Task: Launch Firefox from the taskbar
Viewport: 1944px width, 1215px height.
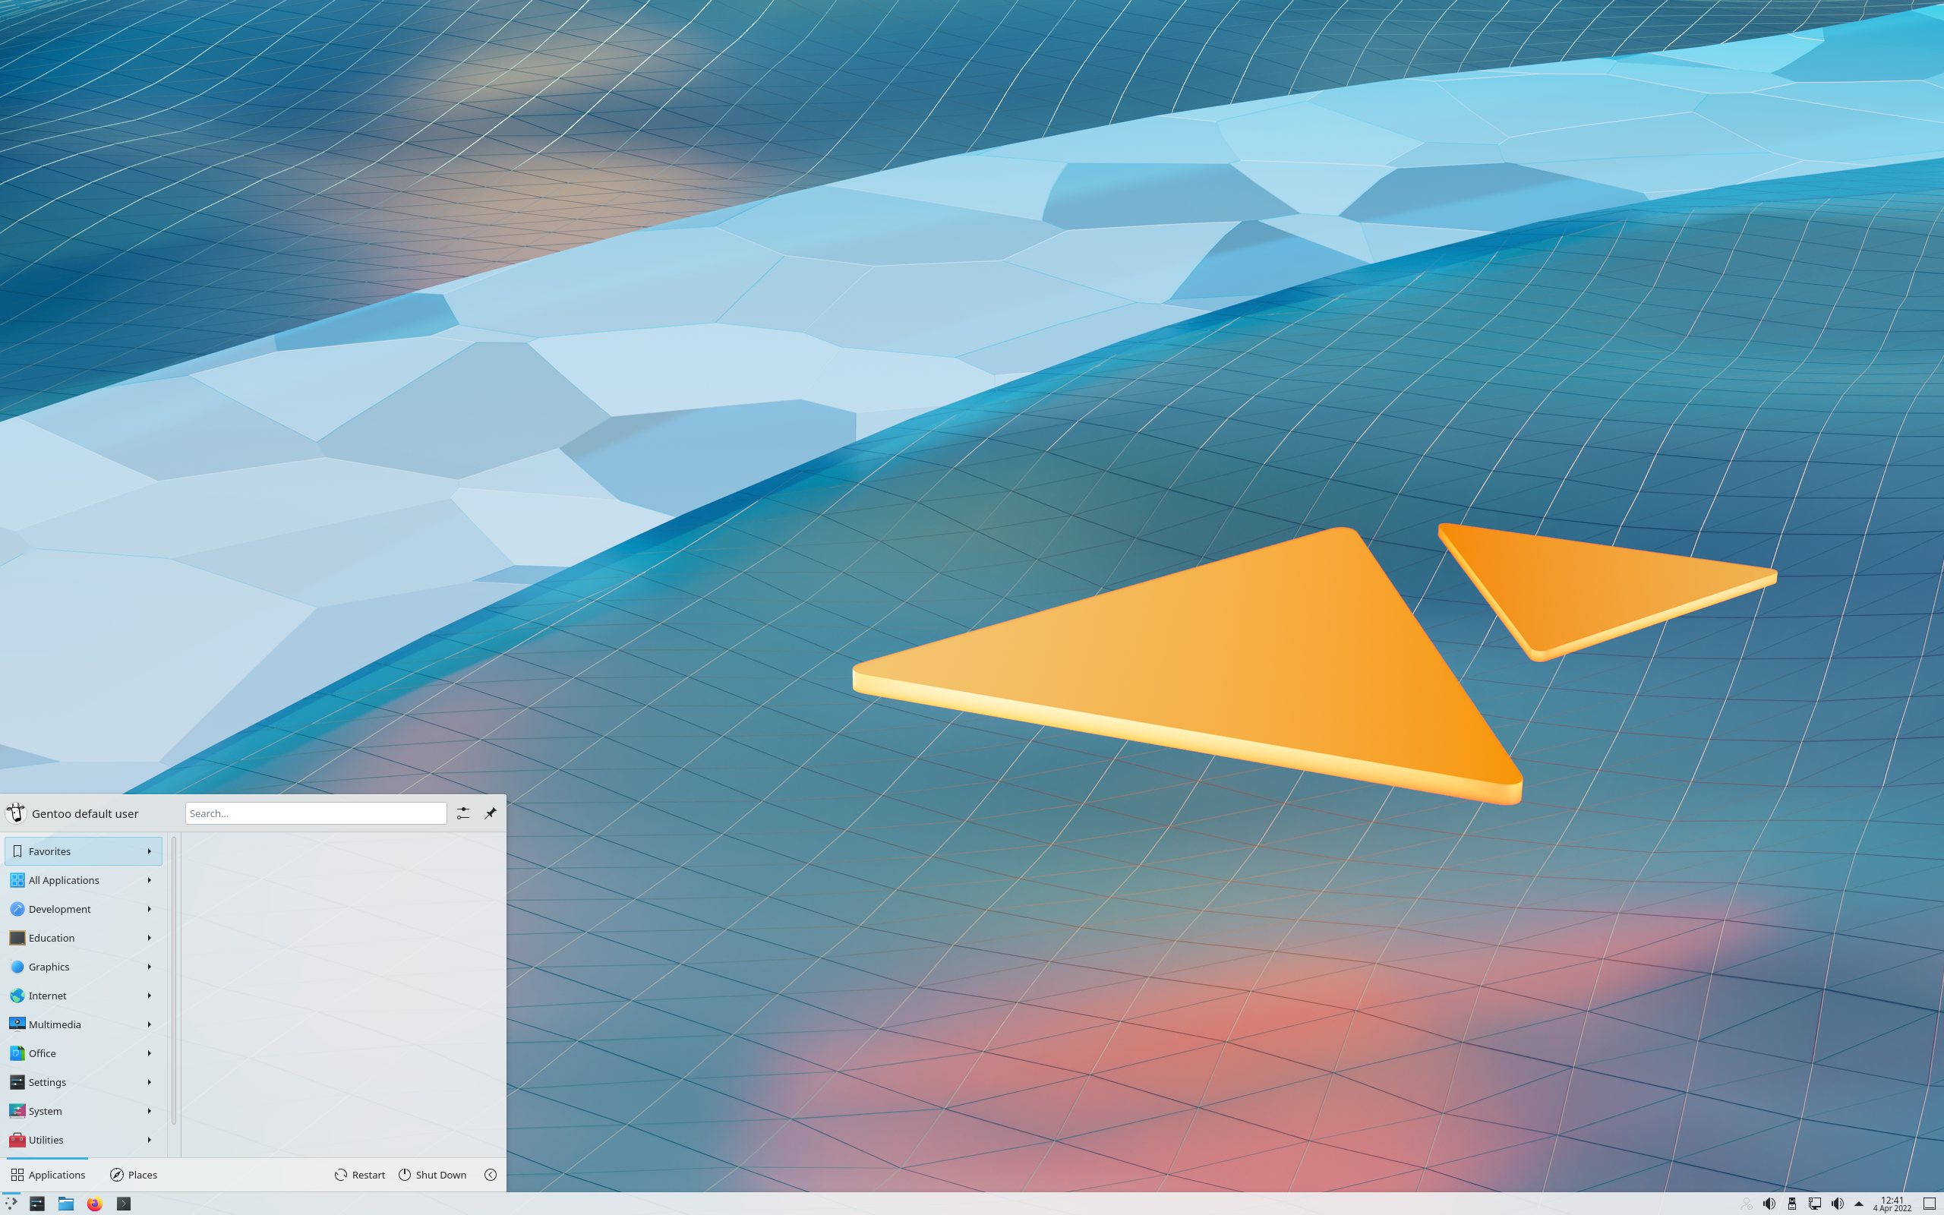Action: pyautogui.click(x=95, y=1204)
